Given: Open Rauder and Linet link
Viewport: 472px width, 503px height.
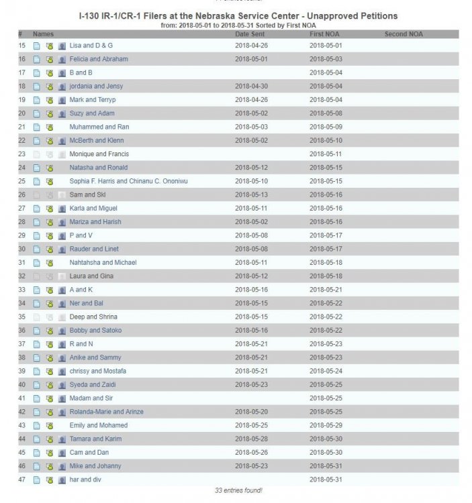Looking at the screenshot, I should 94,249.
